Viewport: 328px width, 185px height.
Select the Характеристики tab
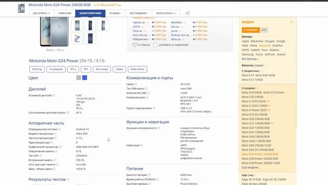[x=90, y=13]
